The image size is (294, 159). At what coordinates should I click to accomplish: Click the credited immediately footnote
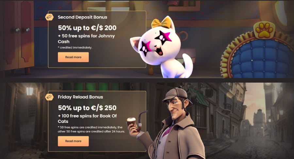point(75,47)
